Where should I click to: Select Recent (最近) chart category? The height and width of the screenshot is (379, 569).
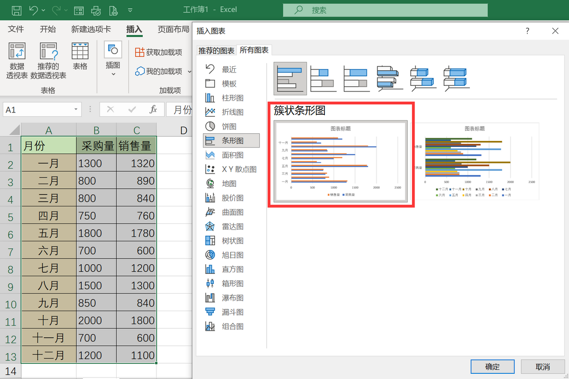(231, 69)
